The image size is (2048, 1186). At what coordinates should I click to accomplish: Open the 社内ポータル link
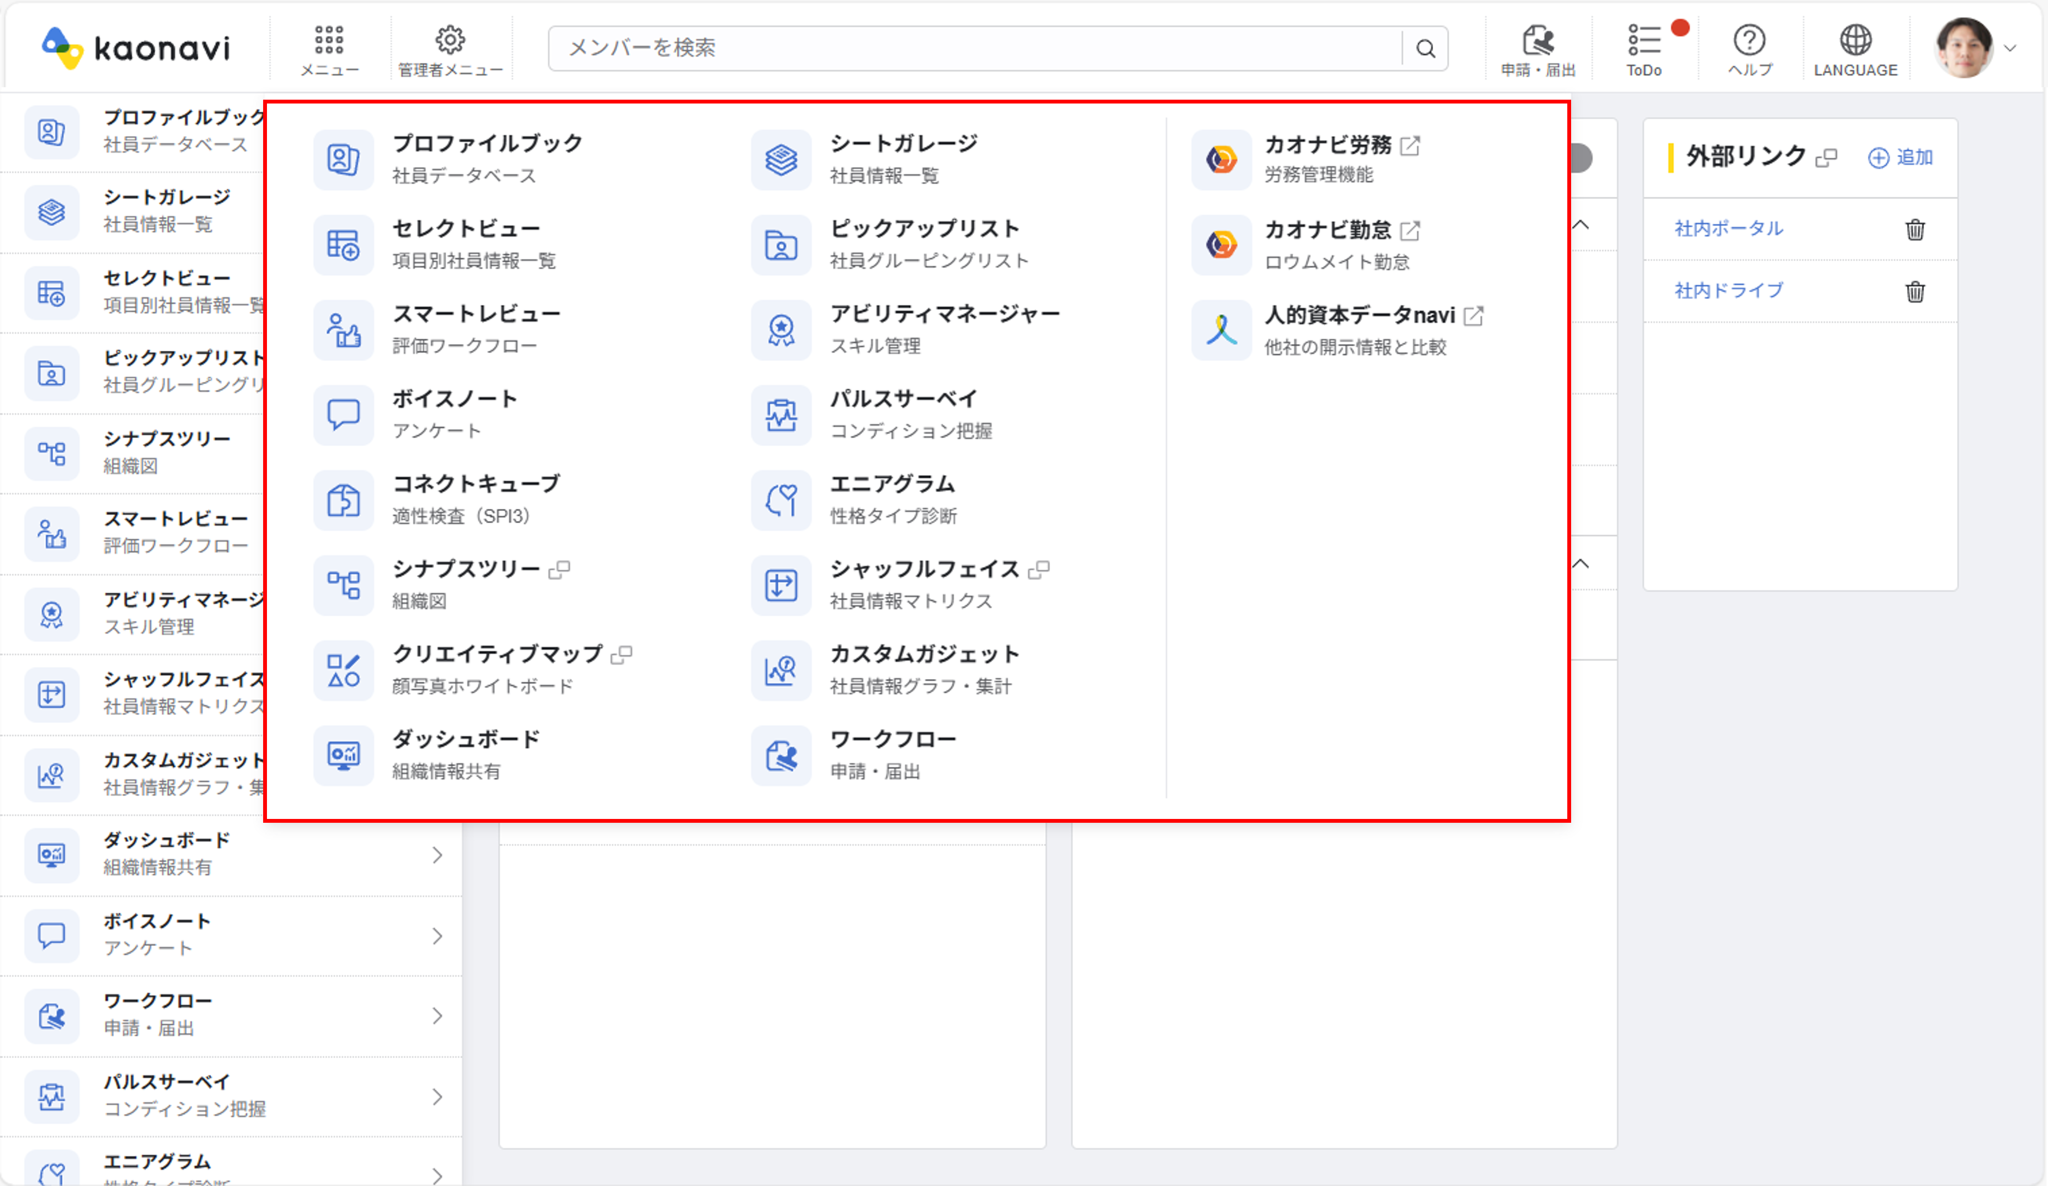(1729, 229)
